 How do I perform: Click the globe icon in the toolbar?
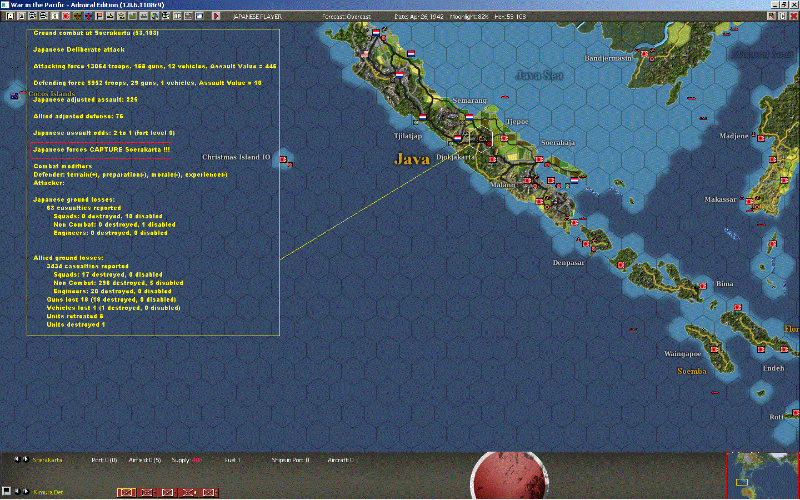coord(155,16)
